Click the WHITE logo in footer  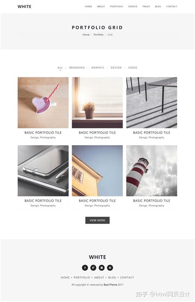tap(97, 257)
